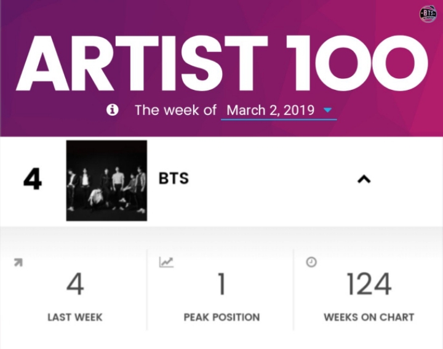
Task: Select the weeks on chart value 124
Action: tap(369, 284)
